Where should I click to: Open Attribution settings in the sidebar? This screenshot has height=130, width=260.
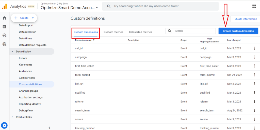(31, 97)
